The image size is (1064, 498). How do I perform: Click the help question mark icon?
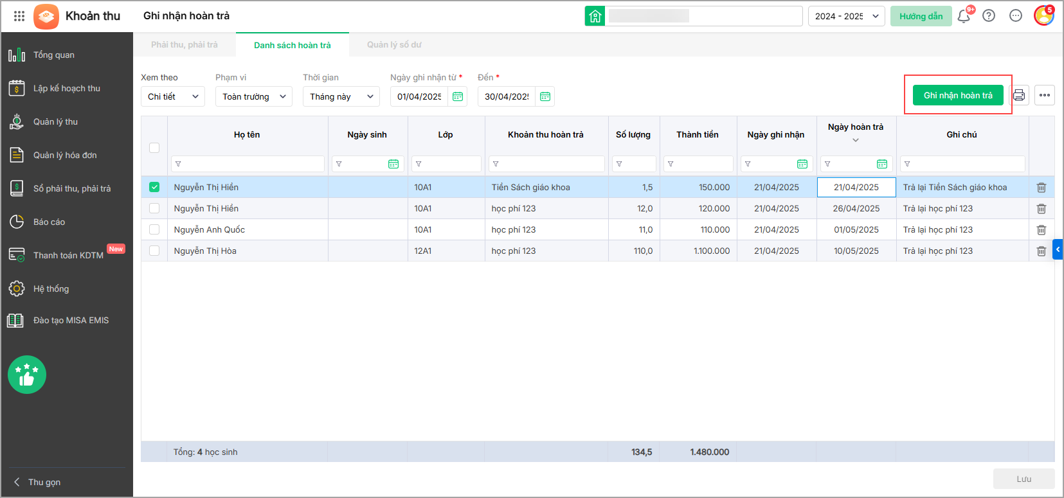point(989,16)
